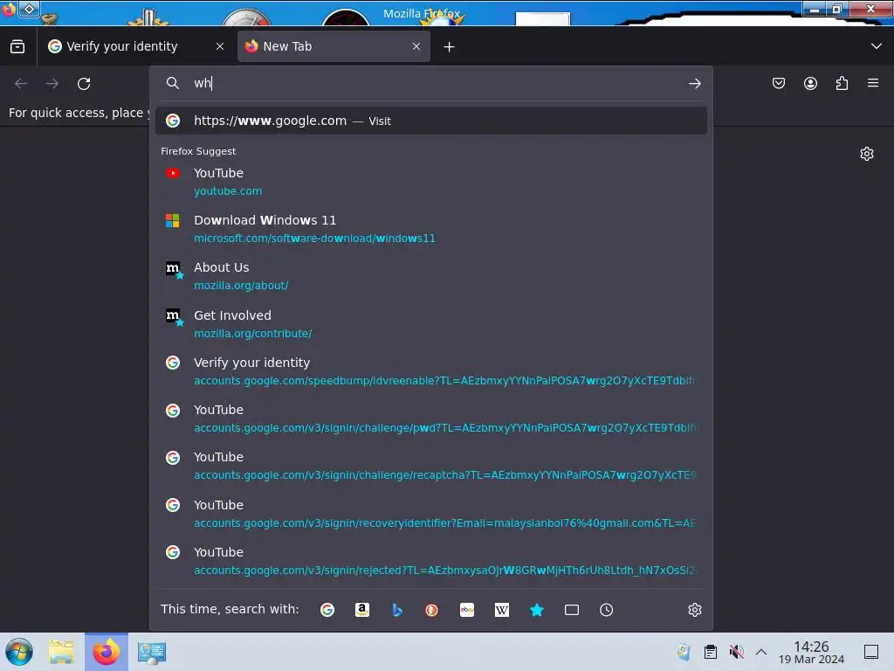894x671 pixels.
Task: Select the New Tab tab
Action: [334, 46]
